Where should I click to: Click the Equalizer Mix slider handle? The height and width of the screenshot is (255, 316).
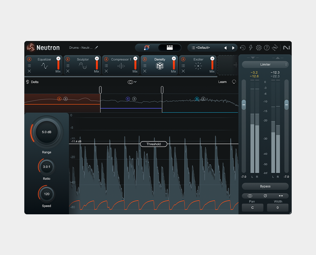pyautogui.click(x=58, y=59)
